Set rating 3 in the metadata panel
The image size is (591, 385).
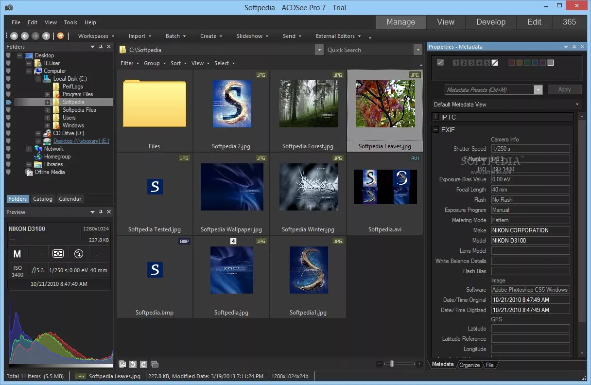point(471,63)
